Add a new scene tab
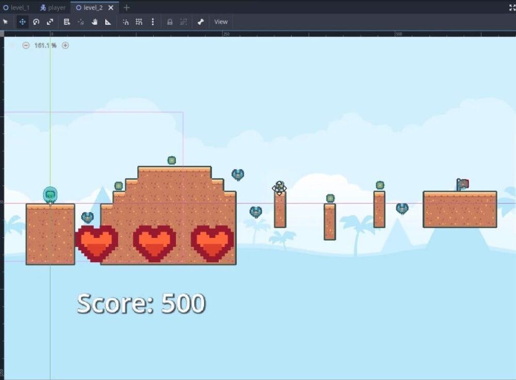 click(127, 8)
